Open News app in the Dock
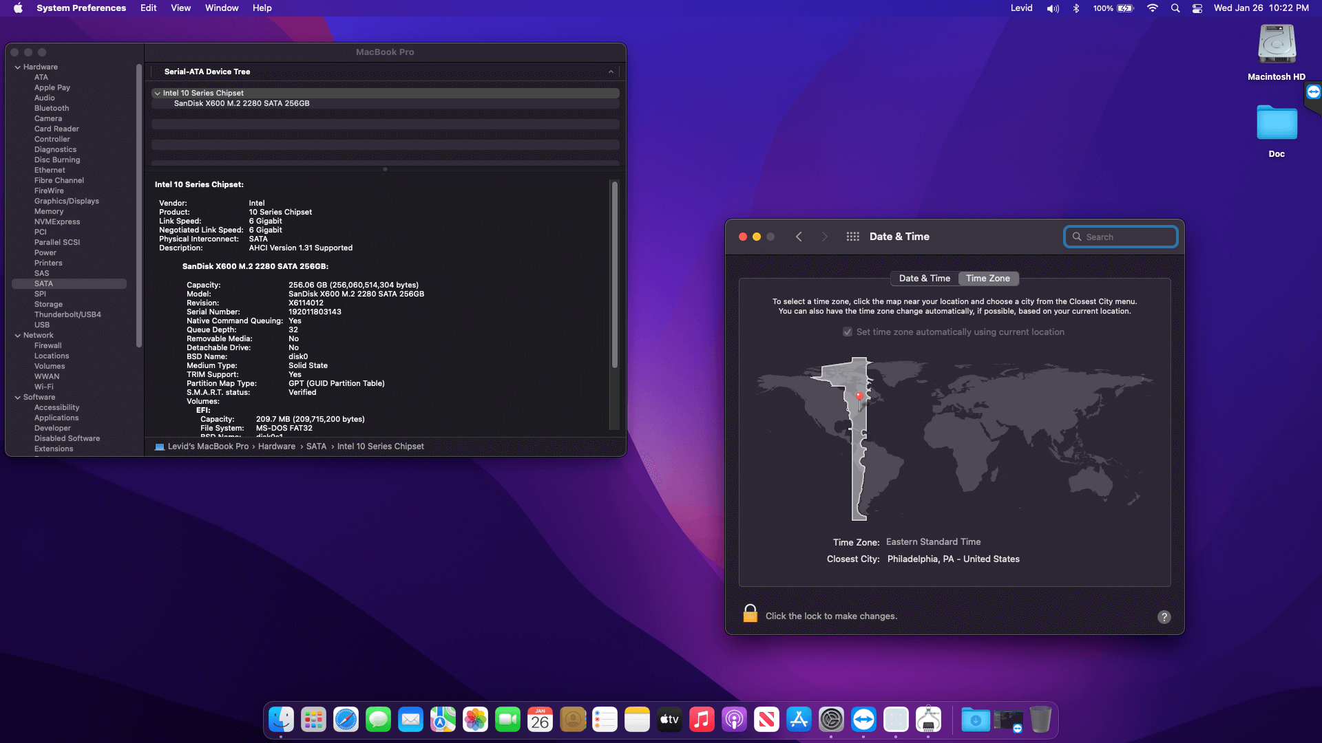Screen dimensions: 1322x743 766,720
